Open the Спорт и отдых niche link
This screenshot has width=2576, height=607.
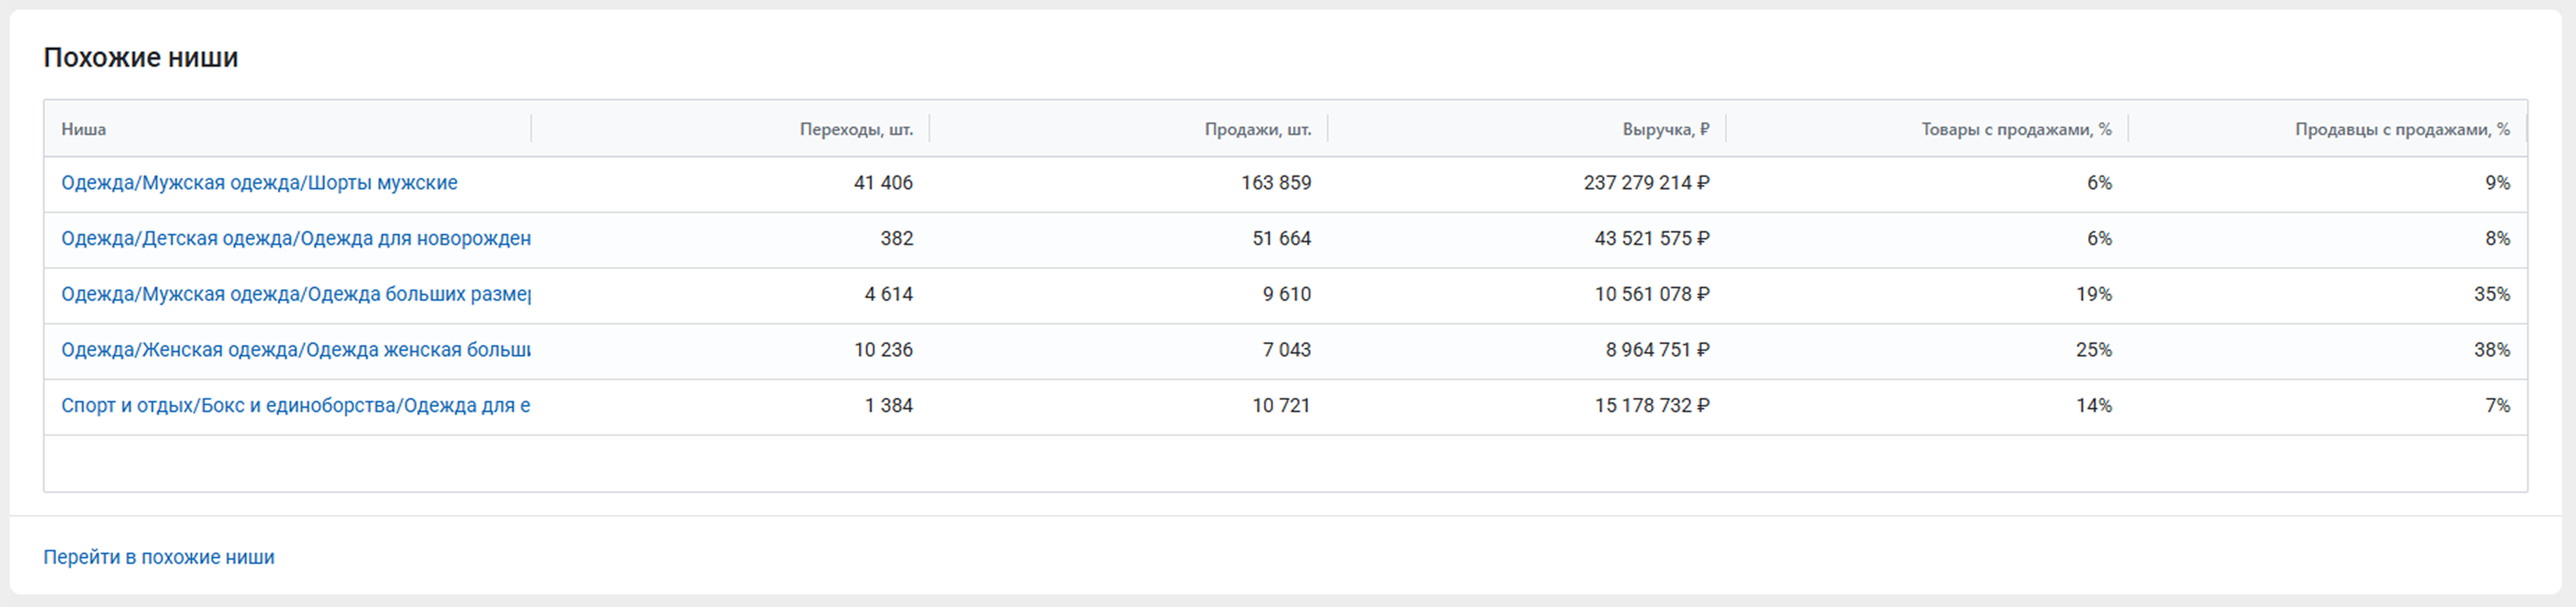(x=295, y=406)
